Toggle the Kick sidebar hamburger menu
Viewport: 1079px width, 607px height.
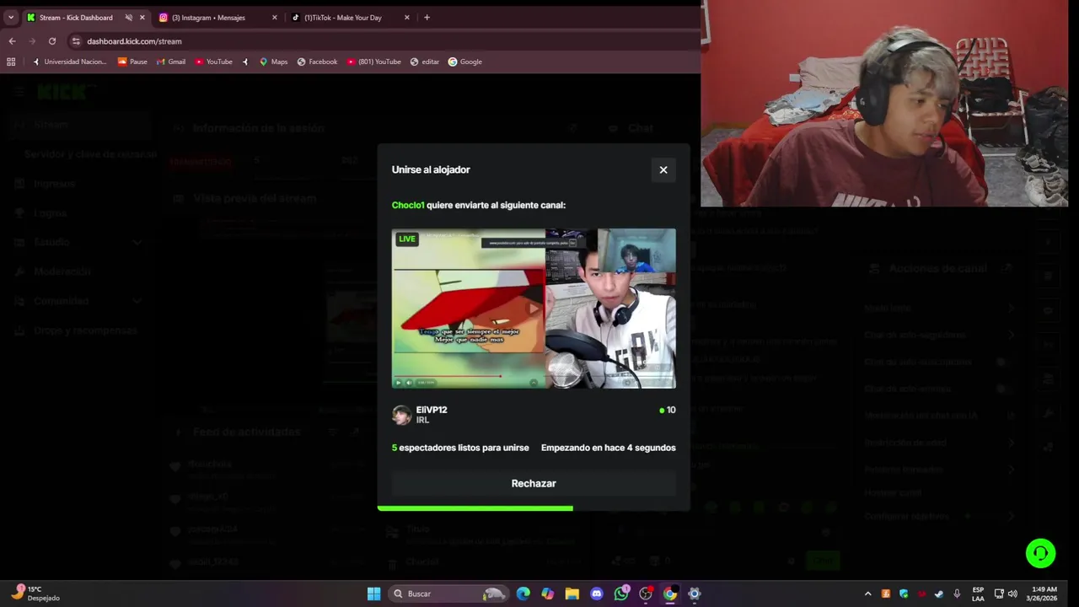click(19, 92)
